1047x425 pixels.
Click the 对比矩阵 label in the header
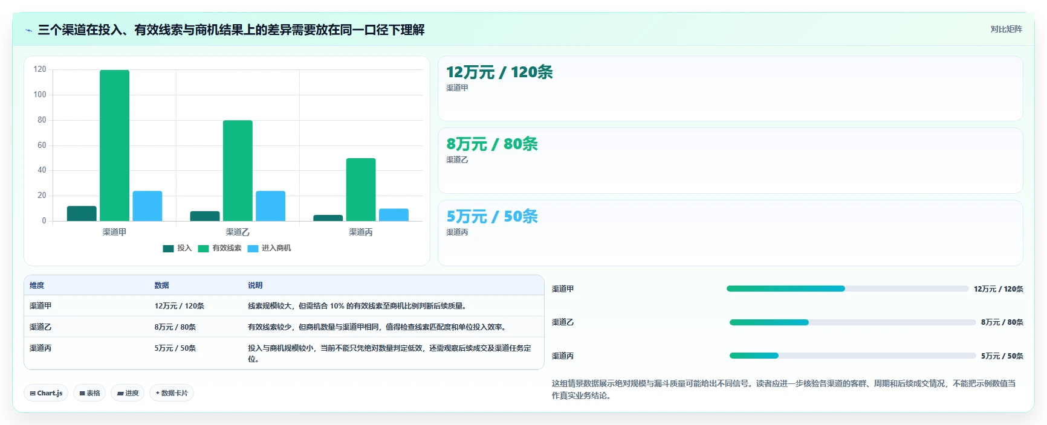pyautogui.click(x=1006, y=29)
